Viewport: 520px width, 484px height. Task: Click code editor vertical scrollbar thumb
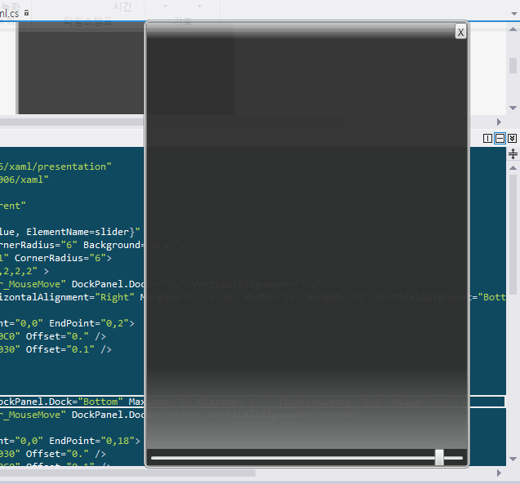pyautogui.click(x=513, y=234)
